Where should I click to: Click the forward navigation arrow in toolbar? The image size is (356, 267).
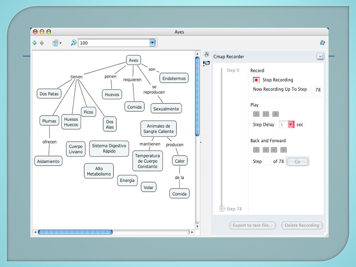tap(42, 43)
